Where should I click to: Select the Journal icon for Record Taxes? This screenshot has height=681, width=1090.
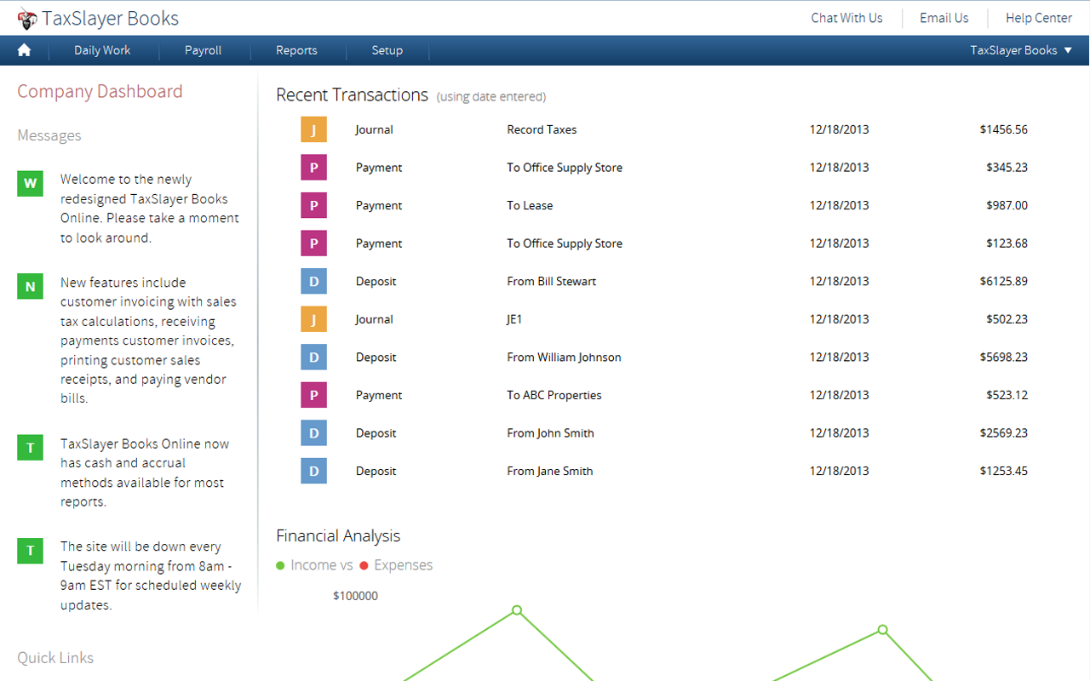[313, 129]
